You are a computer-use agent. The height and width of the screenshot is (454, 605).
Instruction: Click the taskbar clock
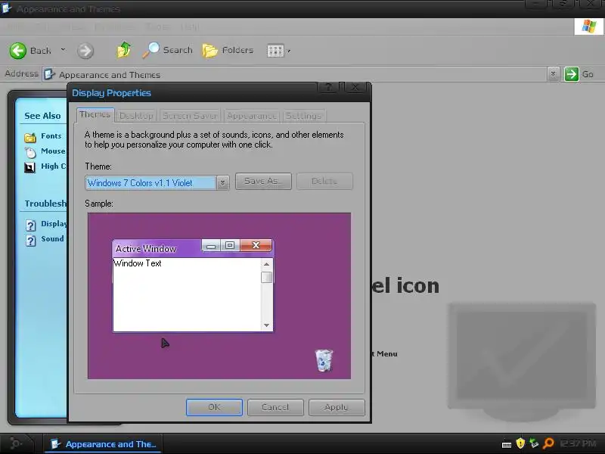pos(578,443)
